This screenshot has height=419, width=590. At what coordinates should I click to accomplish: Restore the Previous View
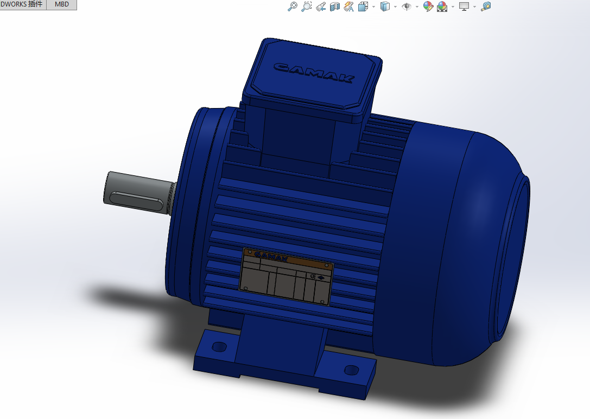[x=321, y=7]
